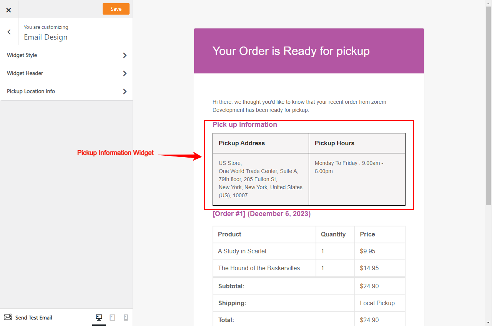Switch to the tablet preview icon
The width and height of the screenshot is (492, 326).
point(112,317)
